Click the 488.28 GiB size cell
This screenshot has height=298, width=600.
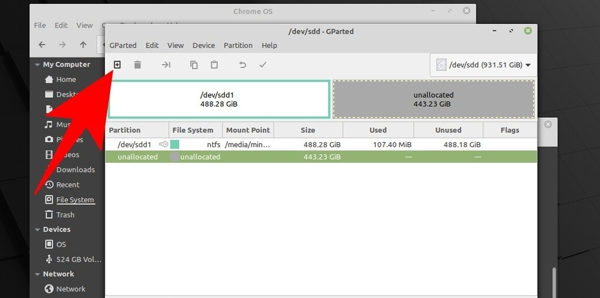point(322,145)
